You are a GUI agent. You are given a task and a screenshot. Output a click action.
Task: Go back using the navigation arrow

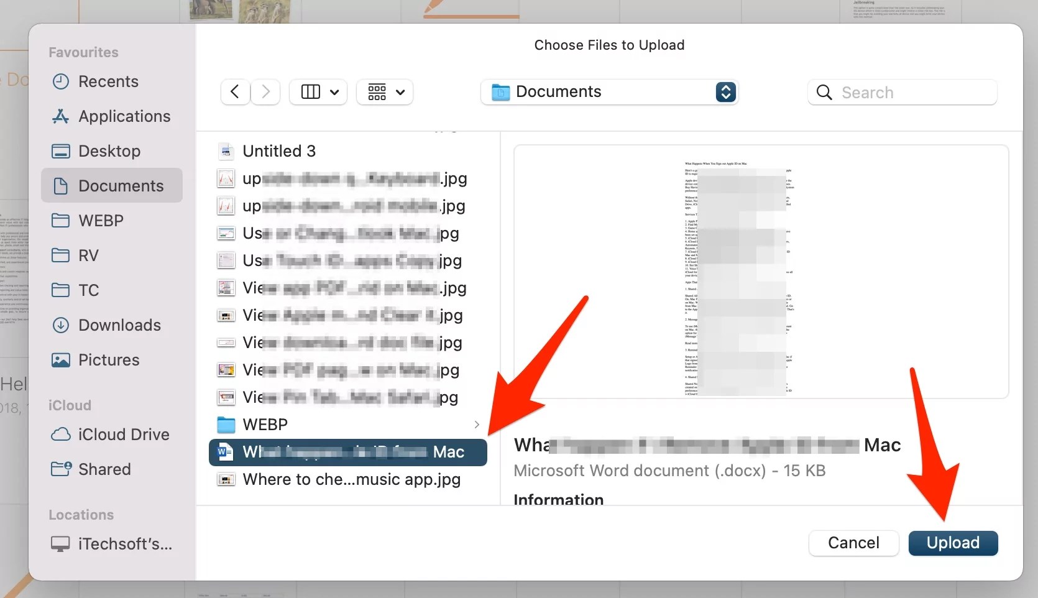coord(235,91)
